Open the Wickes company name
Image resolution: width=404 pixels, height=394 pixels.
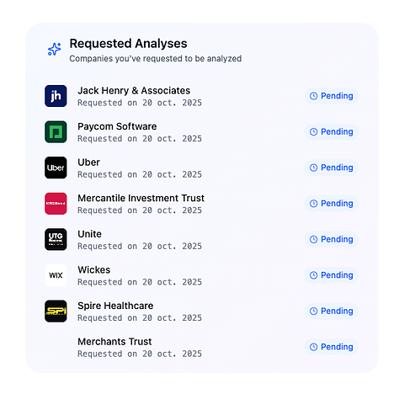coord(94,270)
